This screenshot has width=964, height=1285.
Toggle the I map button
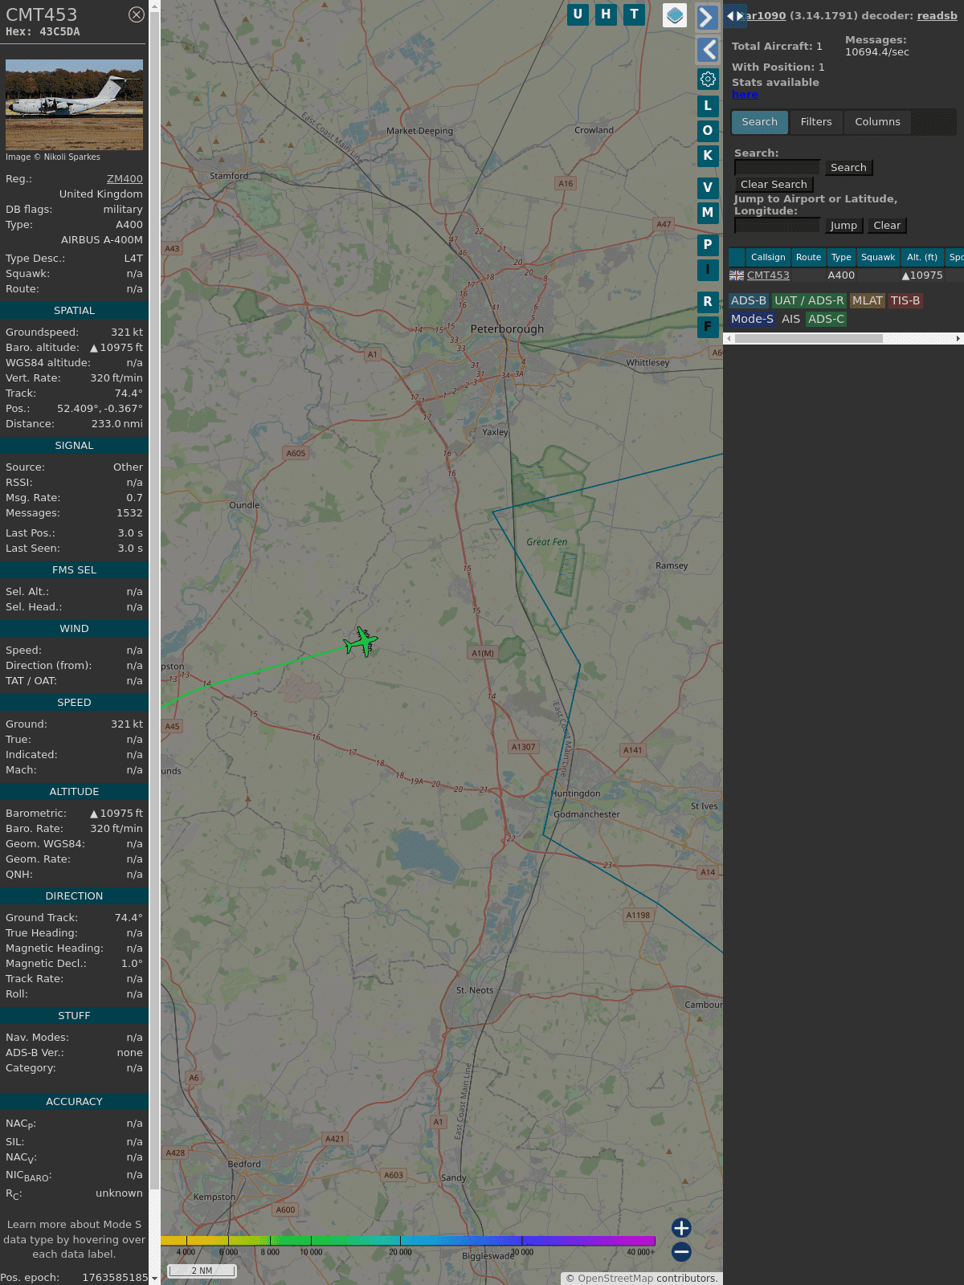(x=708, y=269)
